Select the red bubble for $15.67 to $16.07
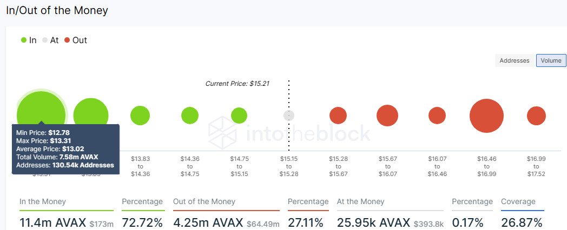The height and width of the screenshot is (230, 567). point(387,116)
